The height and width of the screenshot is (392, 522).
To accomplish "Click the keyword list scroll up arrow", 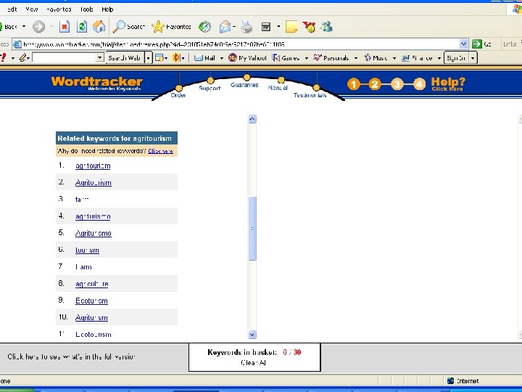I will pyautogui.click(x=252, y=119).
